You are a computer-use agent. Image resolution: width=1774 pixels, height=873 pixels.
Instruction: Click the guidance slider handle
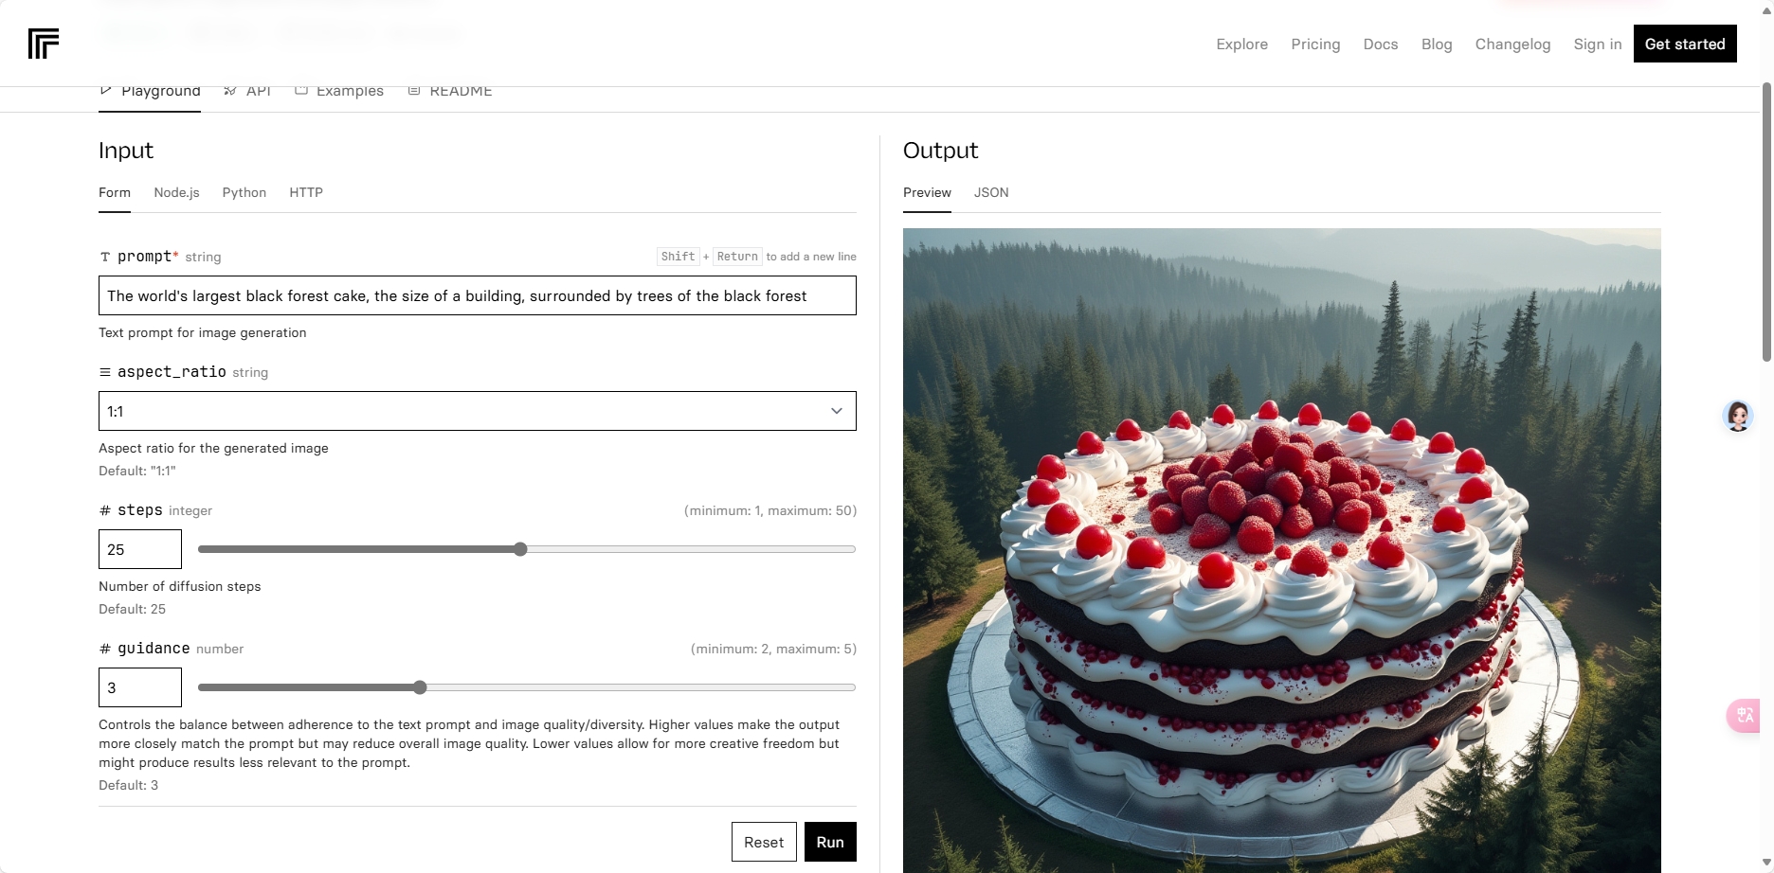click(x=420, y=687)
